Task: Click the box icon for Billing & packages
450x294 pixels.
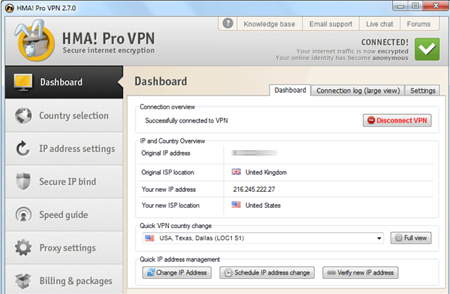Action: coord(23,281)
